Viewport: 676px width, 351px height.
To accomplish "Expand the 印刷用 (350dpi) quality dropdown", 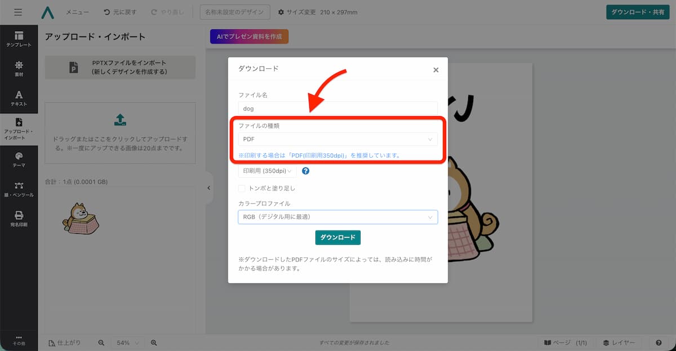I will pos(267,171).
